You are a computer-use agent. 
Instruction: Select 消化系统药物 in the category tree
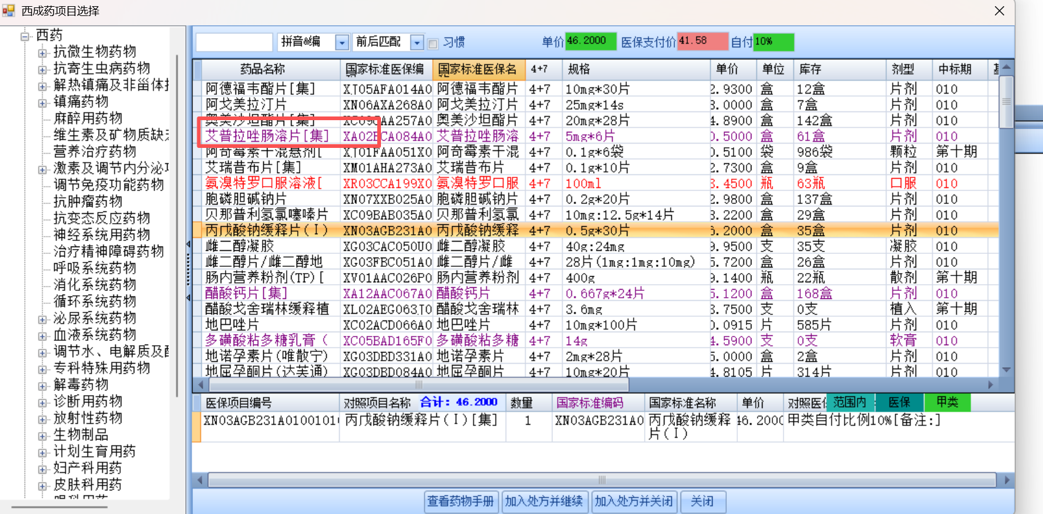[94, 284]
